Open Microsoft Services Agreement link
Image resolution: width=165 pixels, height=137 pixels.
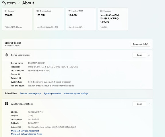point(25,131)
